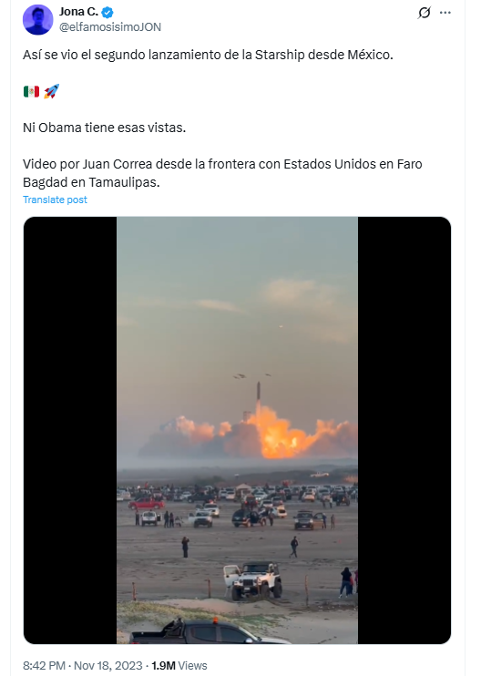Click the red pickup truck in the video
The width and height of the screenshot is (481, 676).
tap(146, 503)
